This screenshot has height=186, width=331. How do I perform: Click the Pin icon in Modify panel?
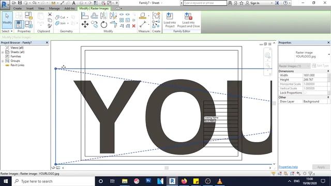click(133, 20)
